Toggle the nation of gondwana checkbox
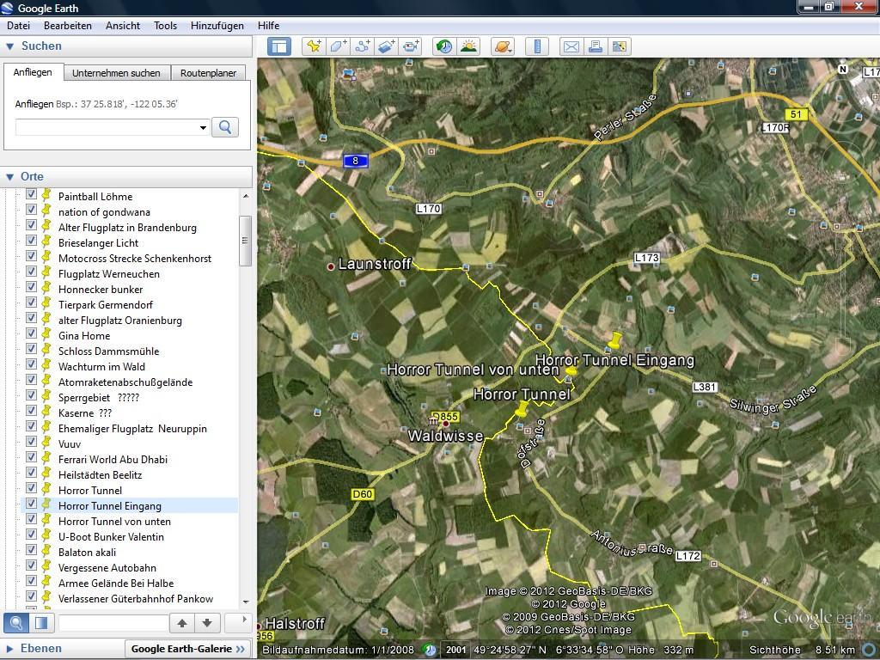Screen dimensions: 880x660 (32, 210)
